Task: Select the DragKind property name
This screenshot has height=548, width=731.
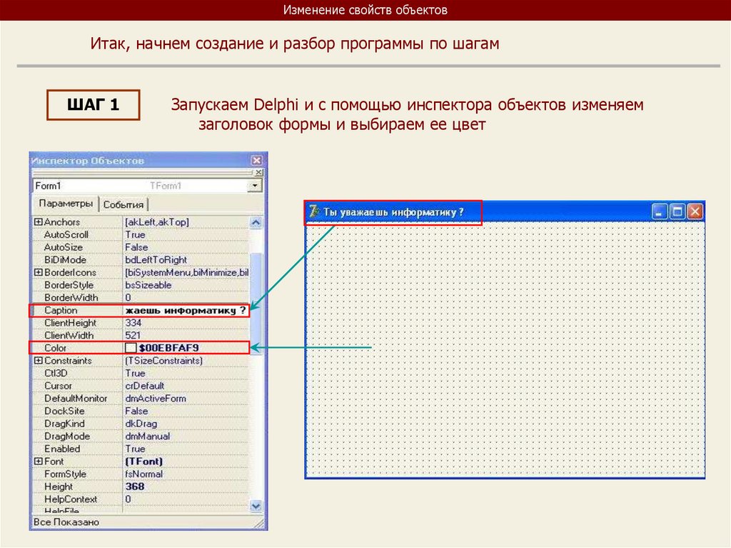Action: pos(64,424)
